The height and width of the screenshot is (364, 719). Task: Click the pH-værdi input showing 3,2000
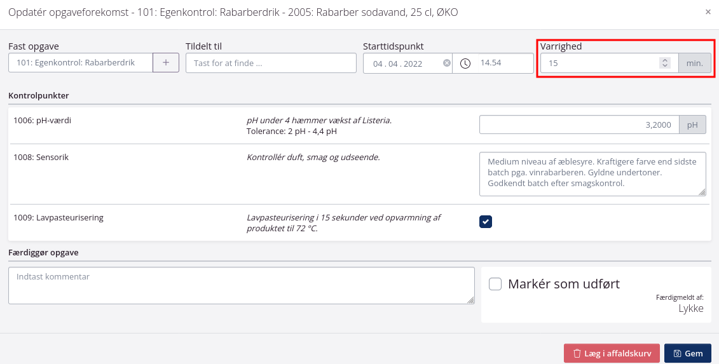(x=579, y=125)
